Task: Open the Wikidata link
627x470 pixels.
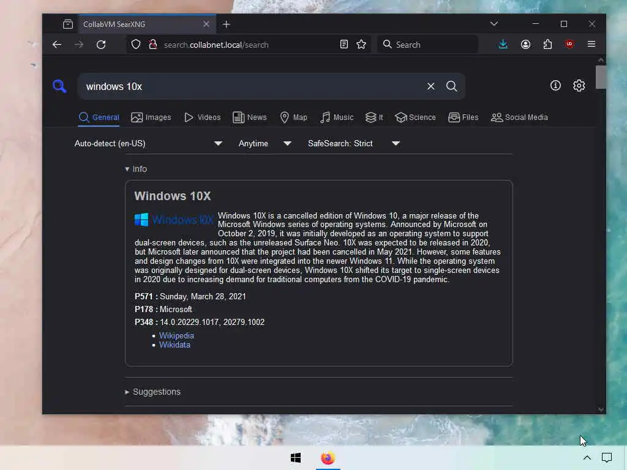Action: (175, 345)
